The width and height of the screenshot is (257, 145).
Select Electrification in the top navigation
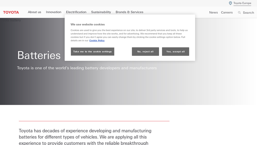[x=76, y=12]
